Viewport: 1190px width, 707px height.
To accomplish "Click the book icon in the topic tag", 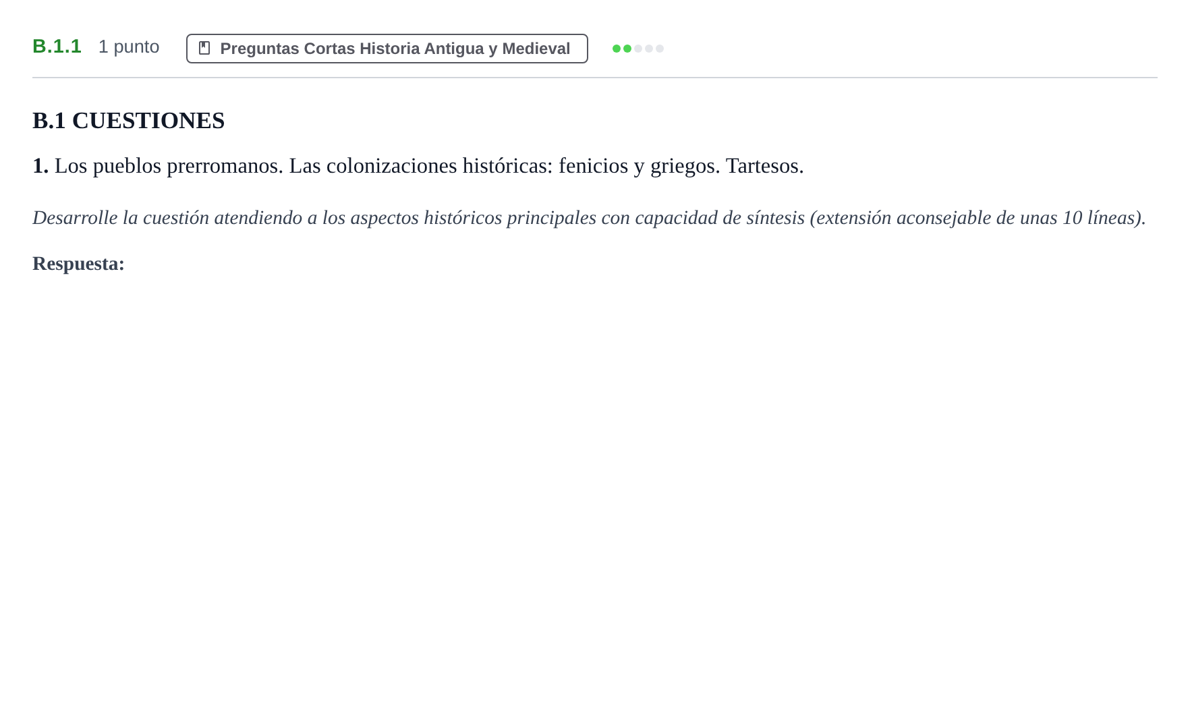I will click(x=204, y=49).
